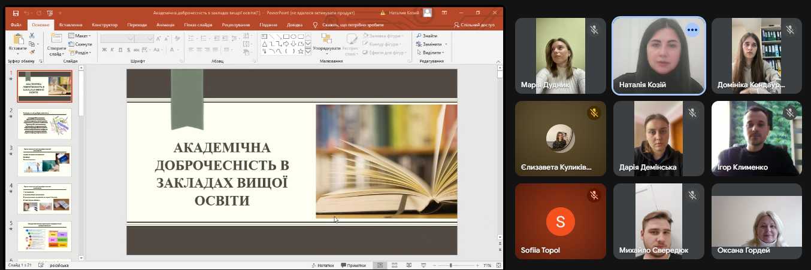Image resolution: width=811 pixels, height=270 pixels.
Task: Toggle the Notes (Нотатки) pane
Action: [322, 265]
